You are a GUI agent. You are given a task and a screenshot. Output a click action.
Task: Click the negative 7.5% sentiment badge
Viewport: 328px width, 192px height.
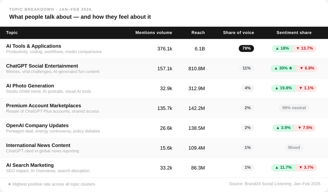point(305,128)
